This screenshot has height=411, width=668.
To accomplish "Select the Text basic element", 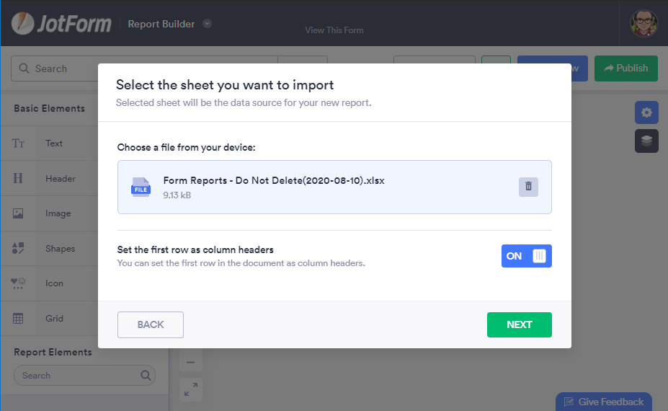I will point(53,143).
